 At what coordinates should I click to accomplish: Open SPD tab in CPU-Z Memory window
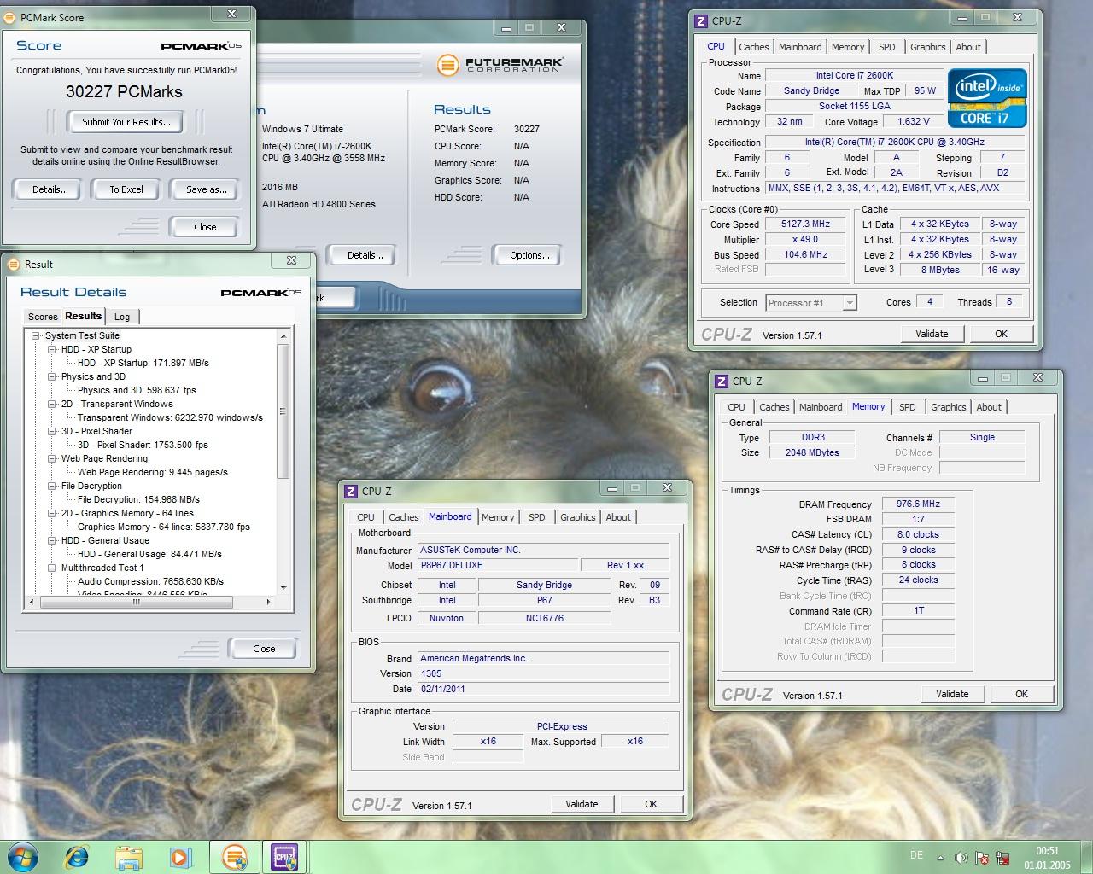click(908, 407)
